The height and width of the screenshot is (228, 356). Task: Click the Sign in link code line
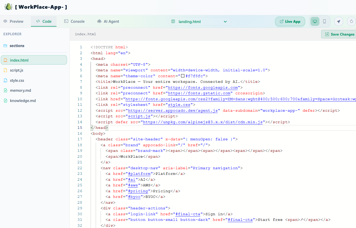click(169, 214)
